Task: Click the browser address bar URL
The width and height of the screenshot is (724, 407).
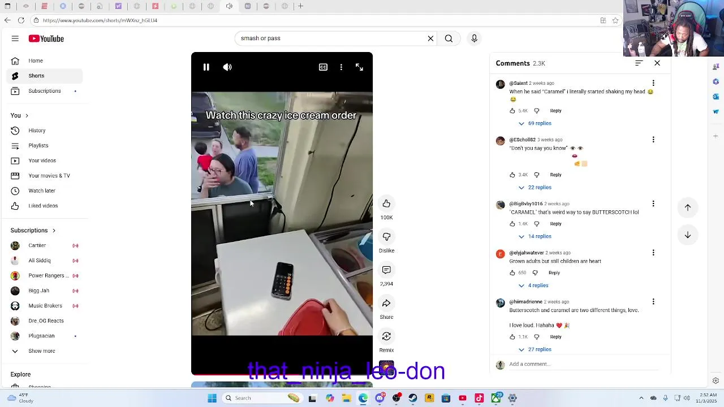Action: click(100, 20)
